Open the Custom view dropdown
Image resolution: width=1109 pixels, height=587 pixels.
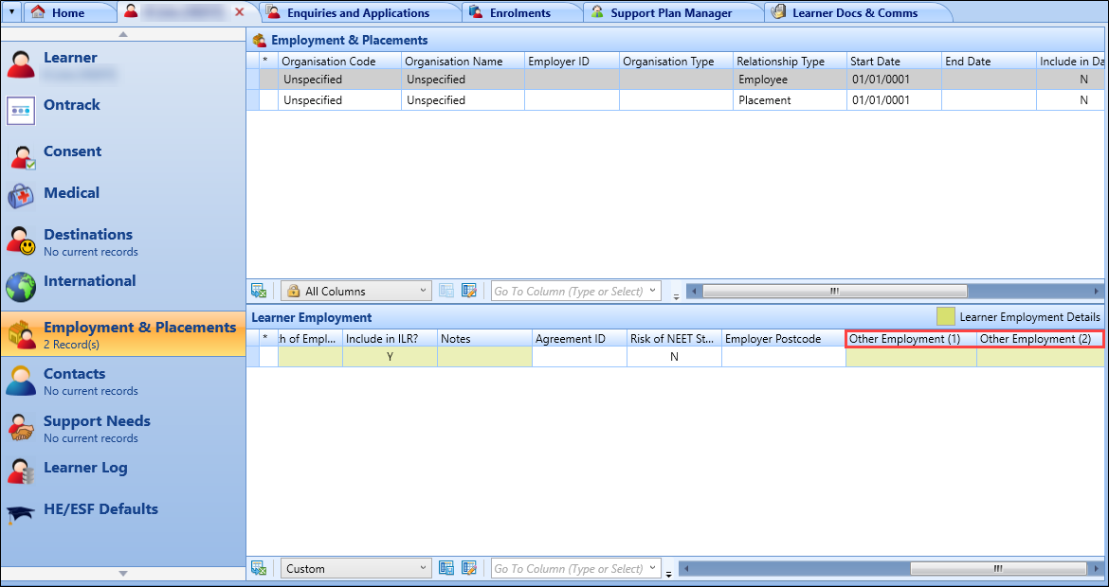(x=355, y=568)
